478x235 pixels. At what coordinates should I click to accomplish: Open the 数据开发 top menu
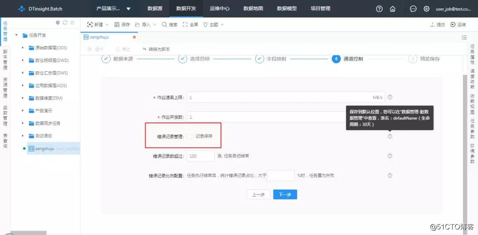coord(186,8)
